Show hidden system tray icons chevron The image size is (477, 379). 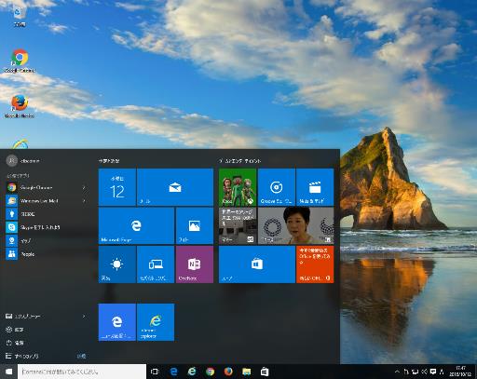point(397,372)
